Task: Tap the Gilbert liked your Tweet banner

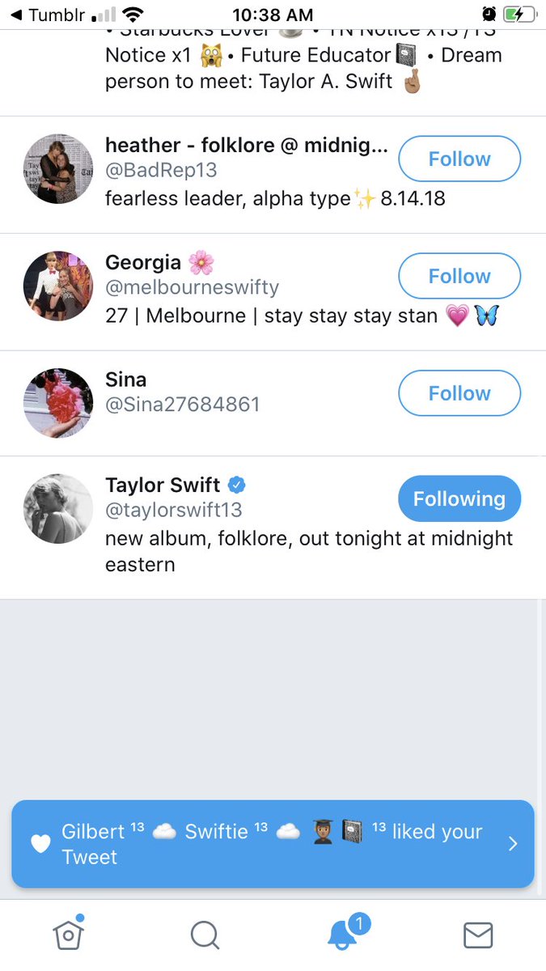Action: tap(273, 844)
